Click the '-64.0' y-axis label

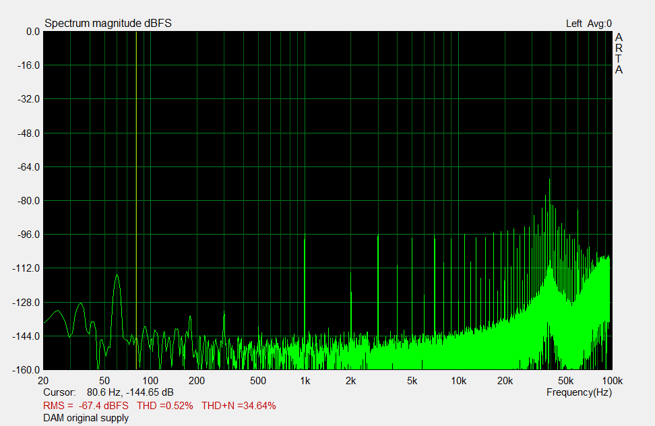coord(29,167)
